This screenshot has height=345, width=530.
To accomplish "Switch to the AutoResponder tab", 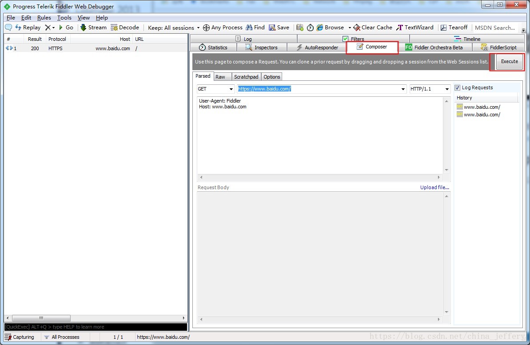I will (317, 48).
